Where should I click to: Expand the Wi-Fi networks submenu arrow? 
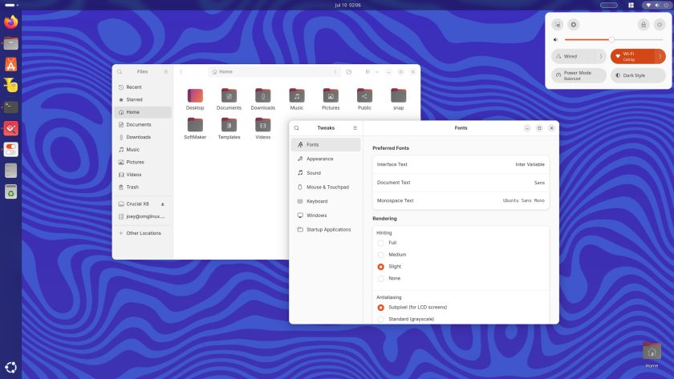click(660, 56)
